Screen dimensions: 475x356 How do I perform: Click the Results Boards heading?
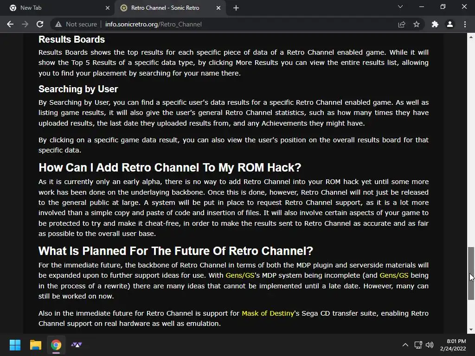point(71,39)
